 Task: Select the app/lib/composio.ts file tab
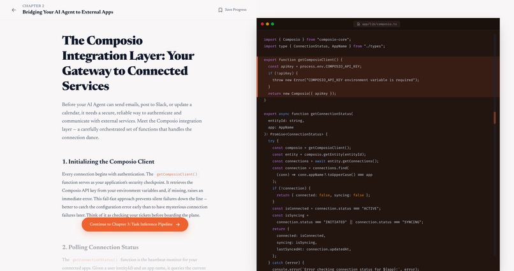(x=377, y=24)
